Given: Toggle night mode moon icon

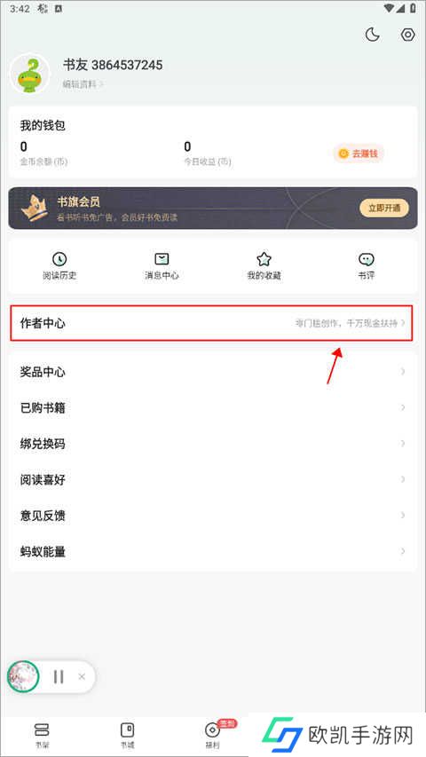Looking at the screenshot, I should point(372,35).
